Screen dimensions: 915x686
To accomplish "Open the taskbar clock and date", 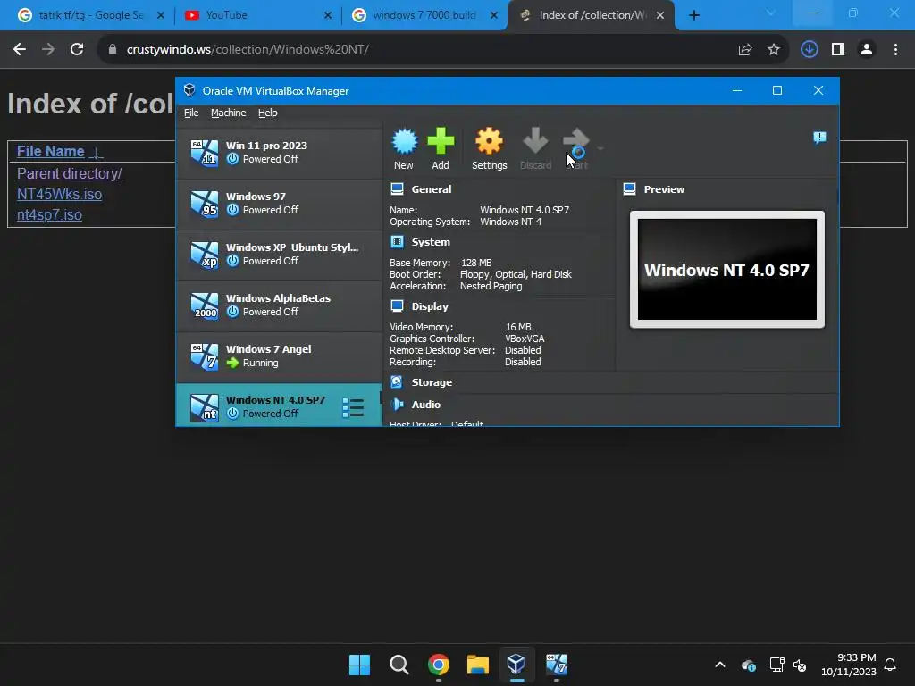I will 849,665.
